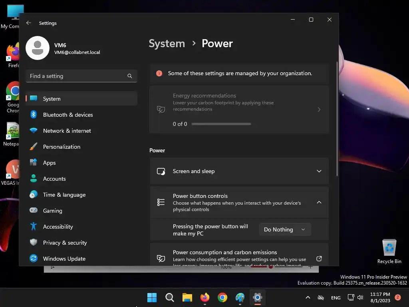409x307 pixels.
Task: Click the Bluetooth & devices icon
Action: click(x=34, y=115)
